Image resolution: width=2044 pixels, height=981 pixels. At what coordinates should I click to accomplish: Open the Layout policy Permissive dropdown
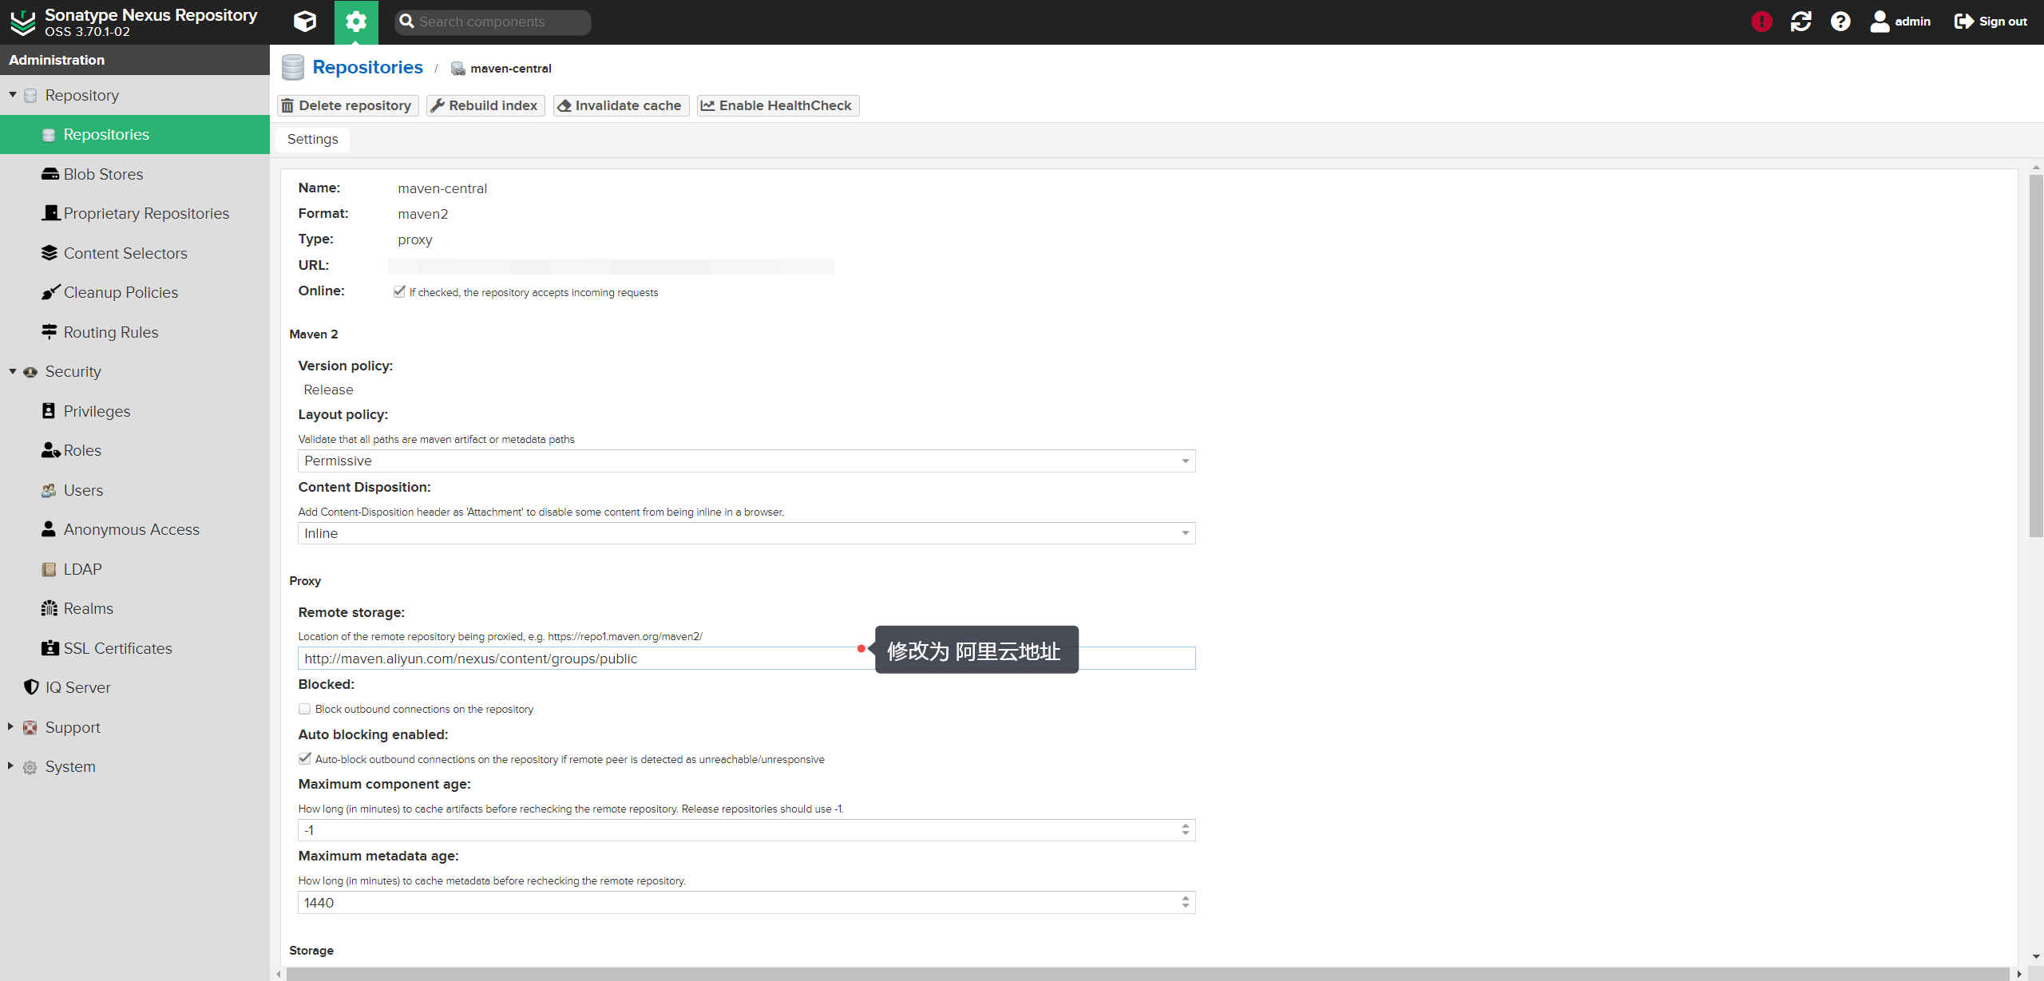[x=1185, y=461]
